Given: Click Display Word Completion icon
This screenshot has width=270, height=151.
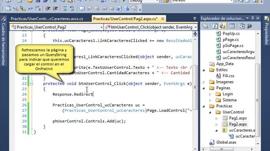Looking at the screenshot, I should coord(30,8).
